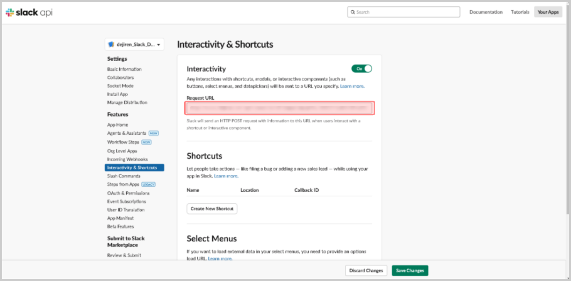Viewport: 571px width, 281px height.
Task: Click the NEW badge beside Workflow Steps
Action: (146, 142)
